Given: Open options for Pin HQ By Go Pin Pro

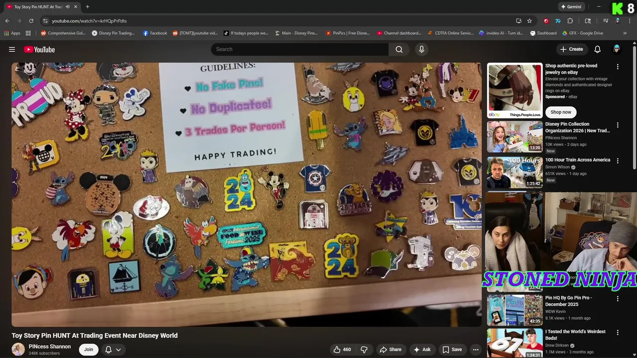Looking at the screenshot, I should point(618,299).
